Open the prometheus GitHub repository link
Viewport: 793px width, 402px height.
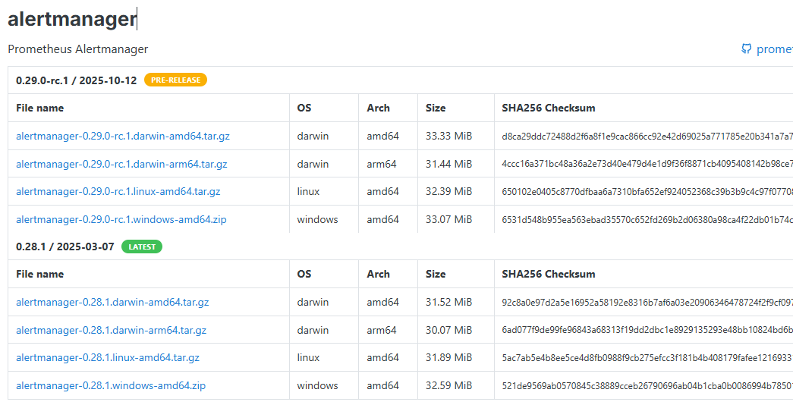point(774,49)
